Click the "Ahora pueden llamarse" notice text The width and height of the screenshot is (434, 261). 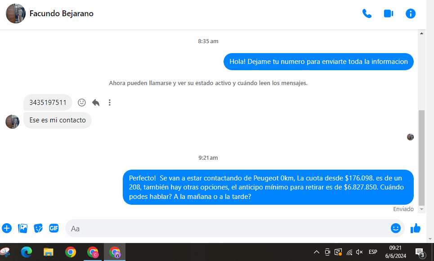pyautogui.click(x=208, y=83)
